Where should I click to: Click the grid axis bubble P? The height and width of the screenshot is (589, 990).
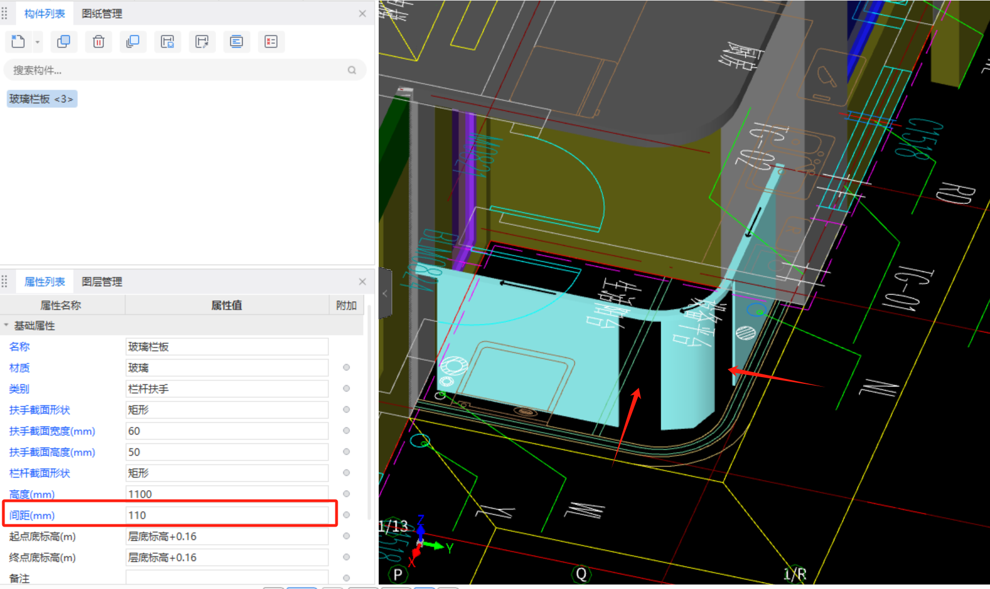click(398, 574)
